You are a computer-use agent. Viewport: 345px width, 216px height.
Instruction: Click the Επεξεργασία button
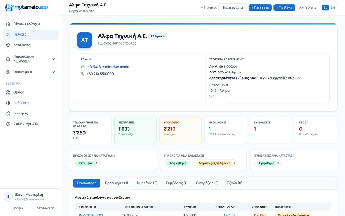[x=233, y=8]
